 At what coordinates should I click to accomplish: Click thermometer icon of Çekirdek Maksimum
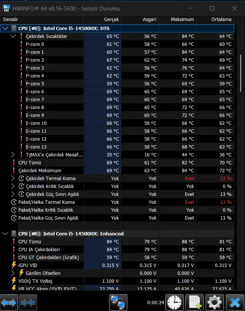(14, 171)
